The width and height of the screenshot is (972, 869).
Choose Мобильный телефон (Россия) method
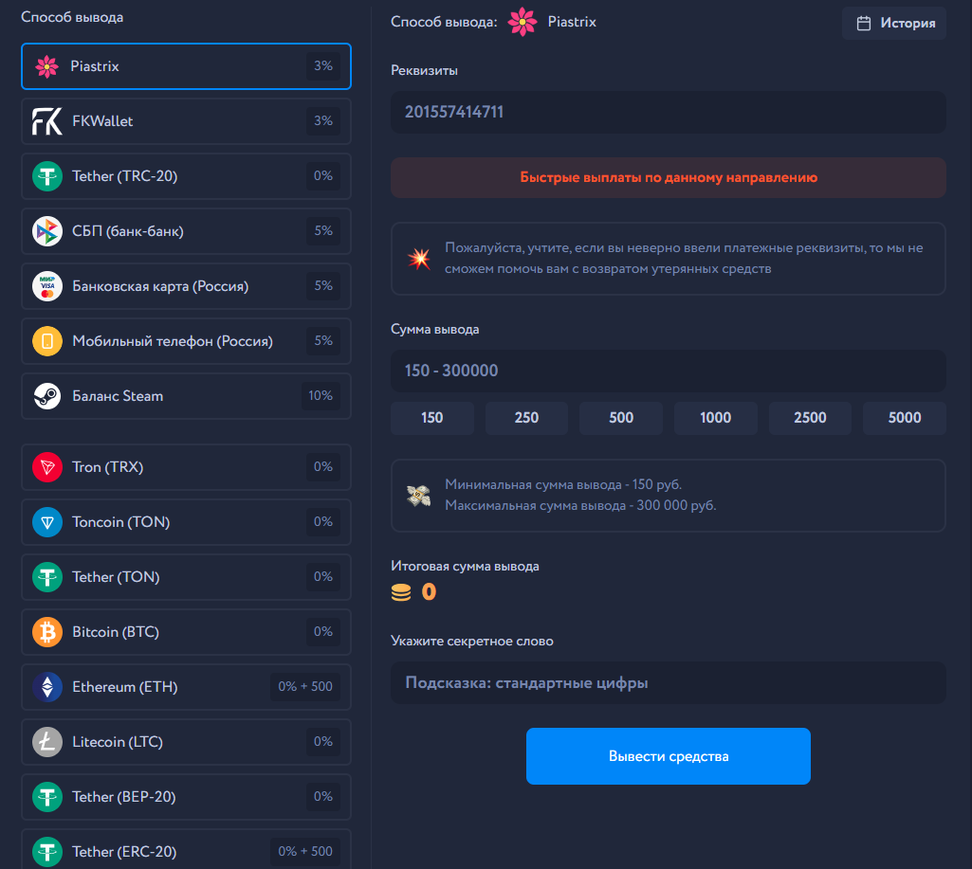tap(186, 341)
